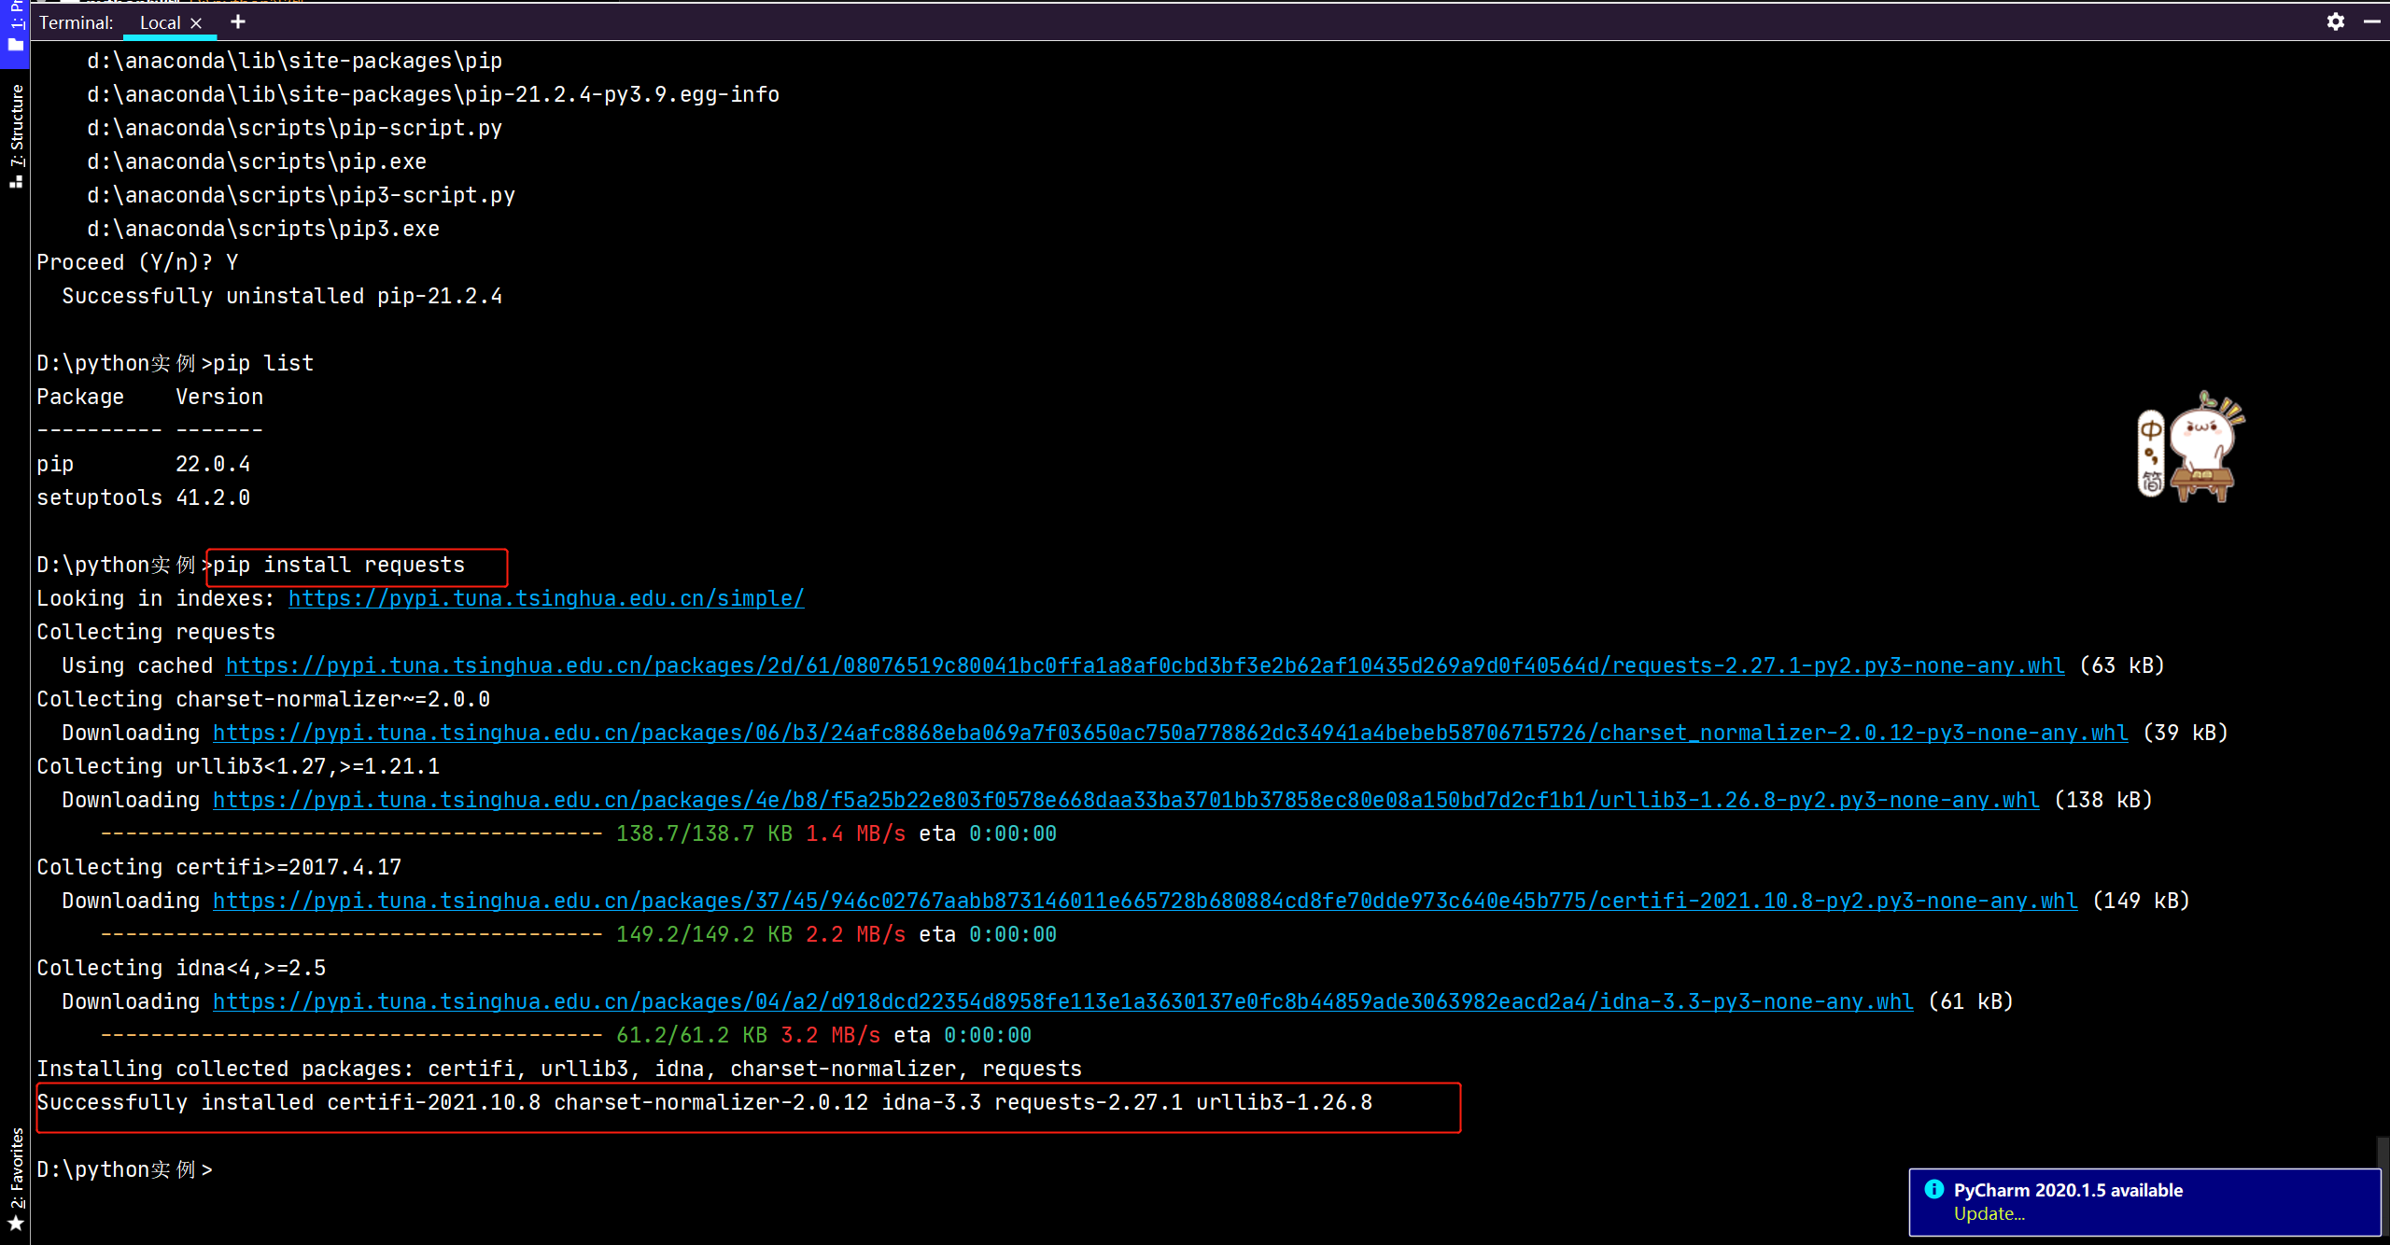Click the Update... link in notification
Screen dimensions: 2390x1245
(x=1989, y=1213)
